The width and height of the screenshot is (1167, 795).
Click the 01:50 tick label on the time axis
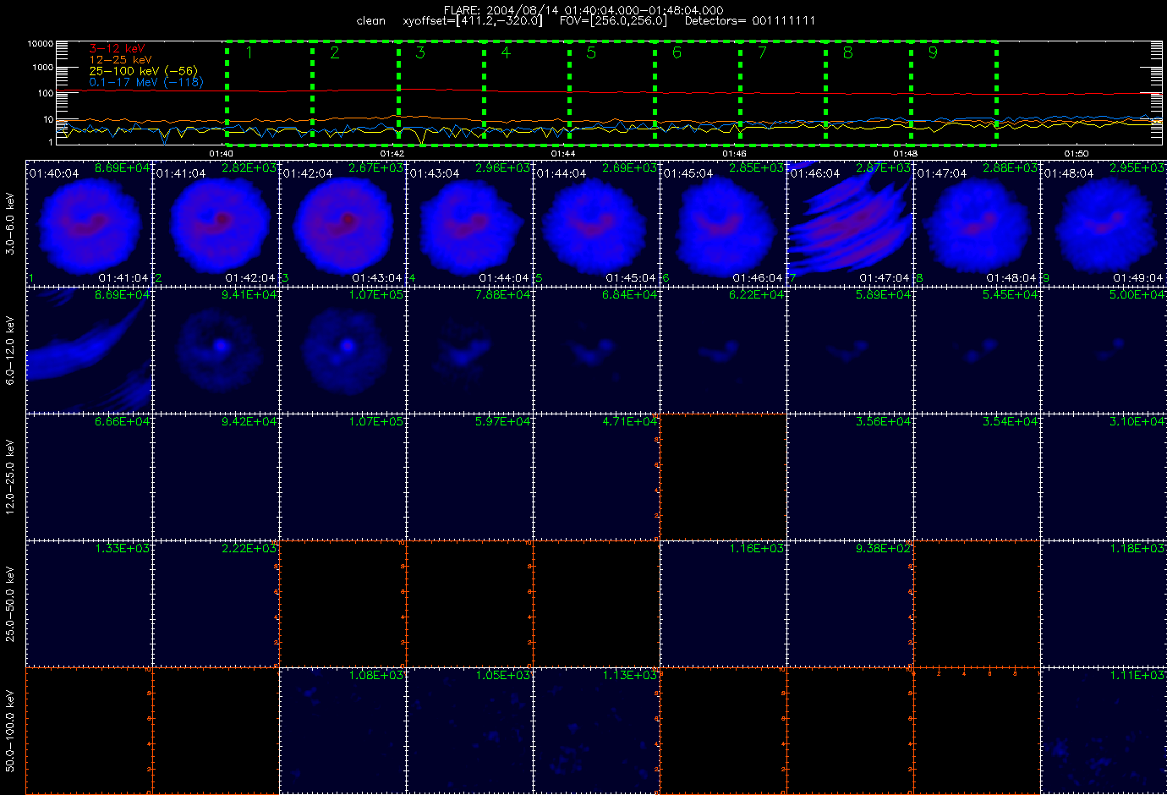[x=1077, y=154]
